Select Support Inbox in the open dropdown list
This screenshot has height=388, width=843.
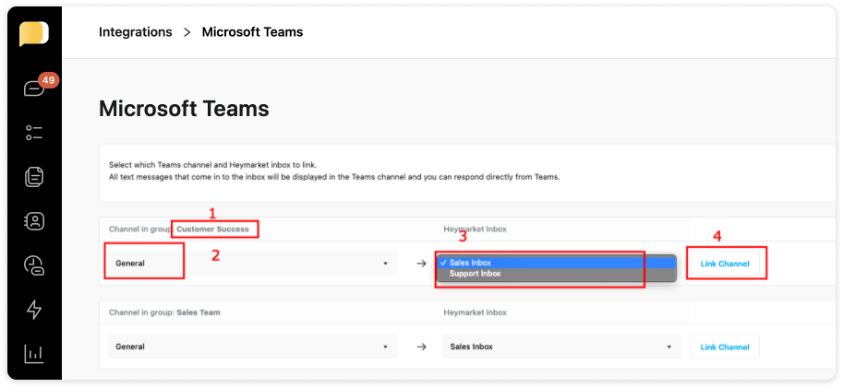pos(555,274)
